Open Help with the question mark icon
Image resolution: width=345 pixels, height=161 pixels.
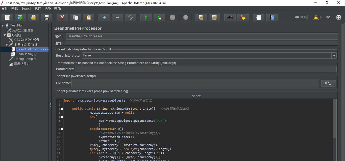point(272,17)
